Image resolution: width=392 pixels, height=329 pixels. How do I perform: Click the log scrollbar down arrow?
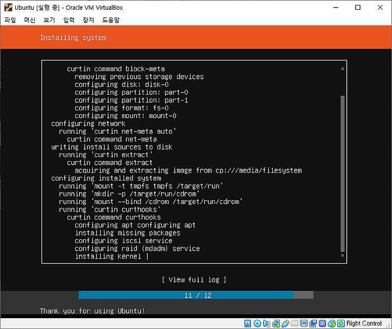pos(342,256)
